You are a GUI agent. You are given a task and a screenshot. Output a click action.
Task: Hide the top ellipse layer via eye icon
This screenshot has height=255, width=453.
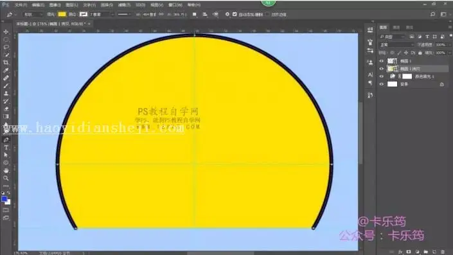tap(381, 61)
